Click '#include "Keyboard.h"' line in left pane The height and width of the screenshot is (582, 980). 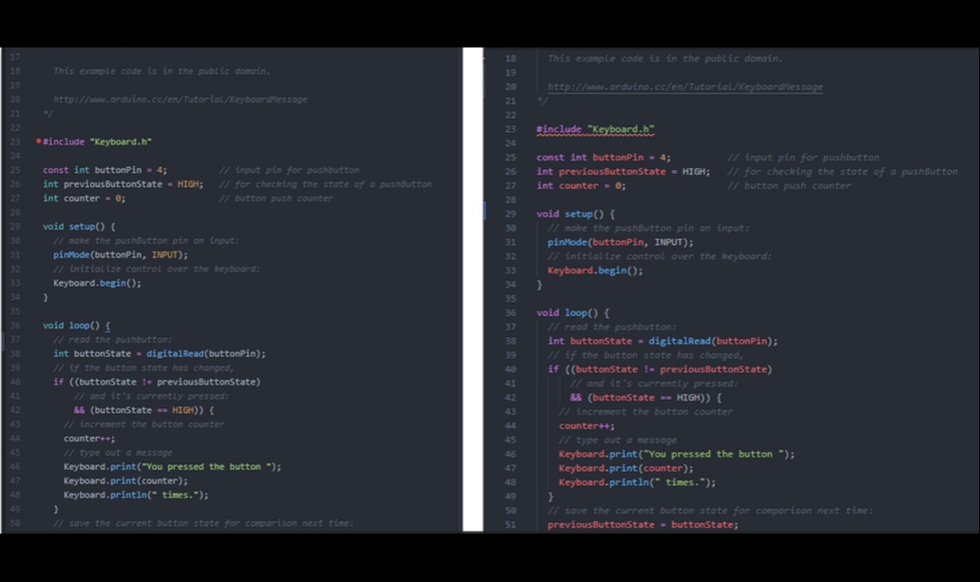[x=98, y=141]
